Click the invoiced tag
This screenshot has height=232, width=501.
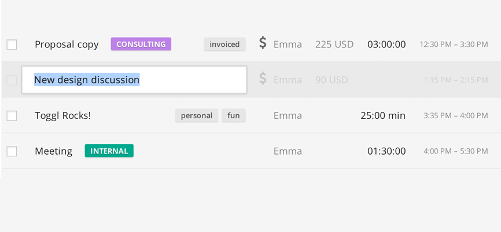[224, 44]
